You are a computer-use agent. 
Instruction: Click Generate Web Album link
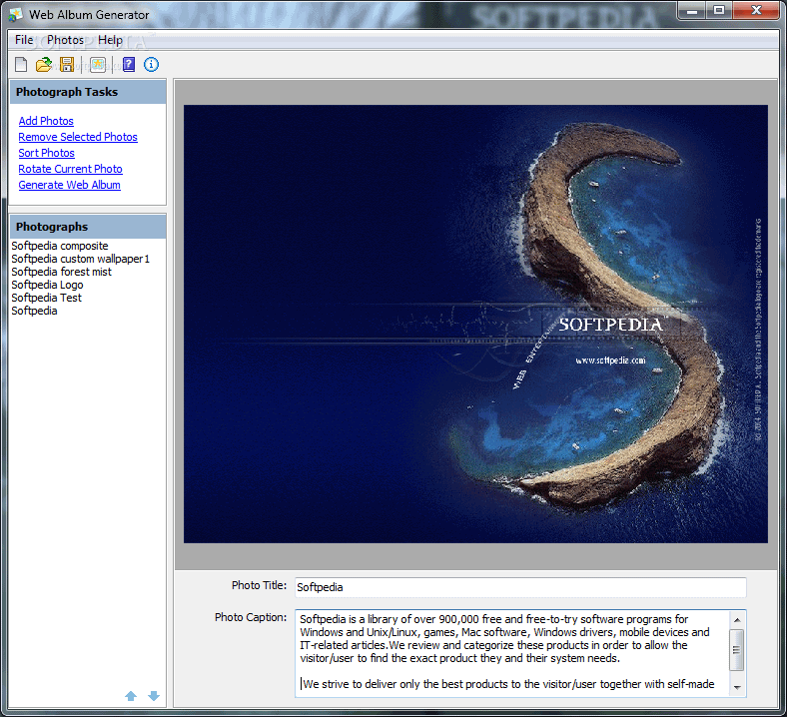tap(69, 185)
